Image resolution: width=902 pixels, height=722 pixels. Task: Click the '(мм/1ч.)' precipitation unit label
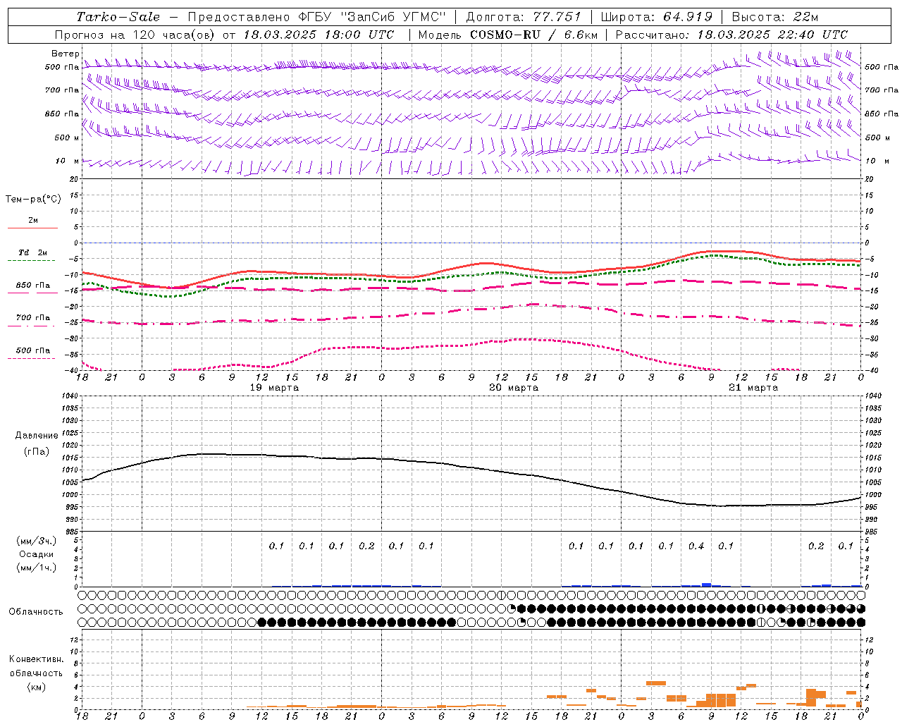37,568
